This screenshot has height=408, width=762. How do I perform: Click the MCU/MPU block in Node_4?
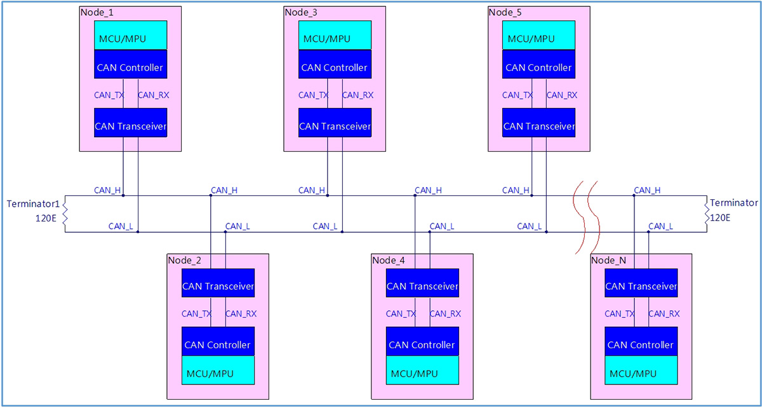pyautogui.click(x=422, y=370)
